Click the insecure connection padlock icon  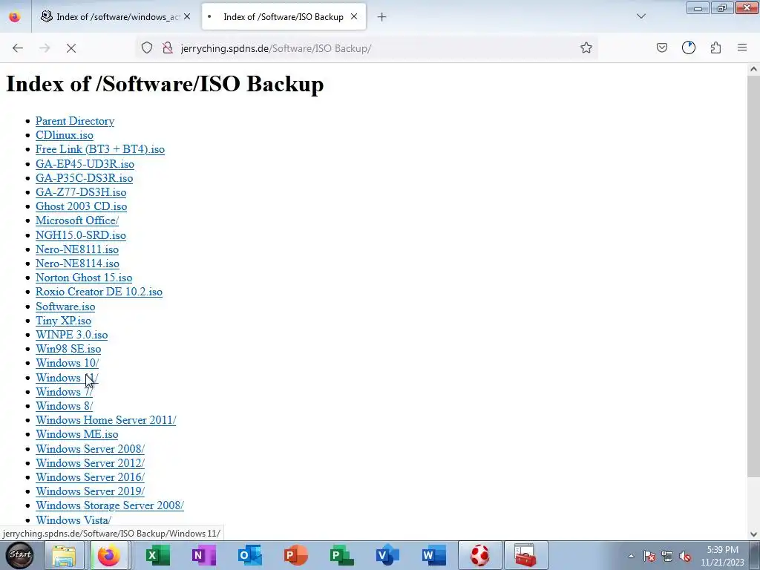pyautogui.click(x=168, y=48)
